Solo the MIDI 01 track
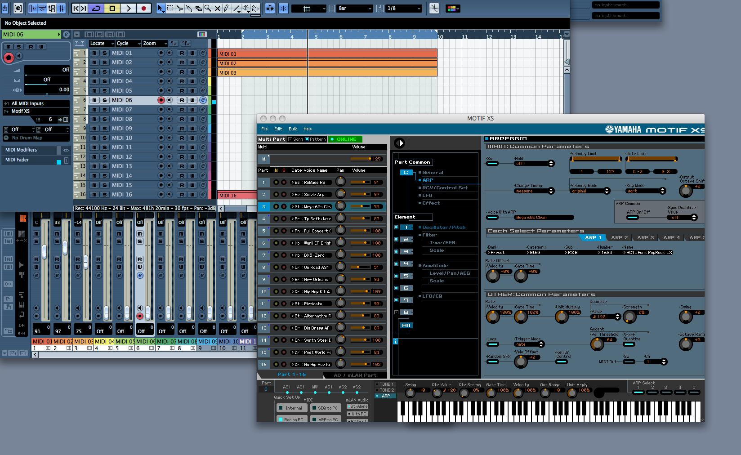Viewport: 741px width, 455px height. tap(105, 53)
